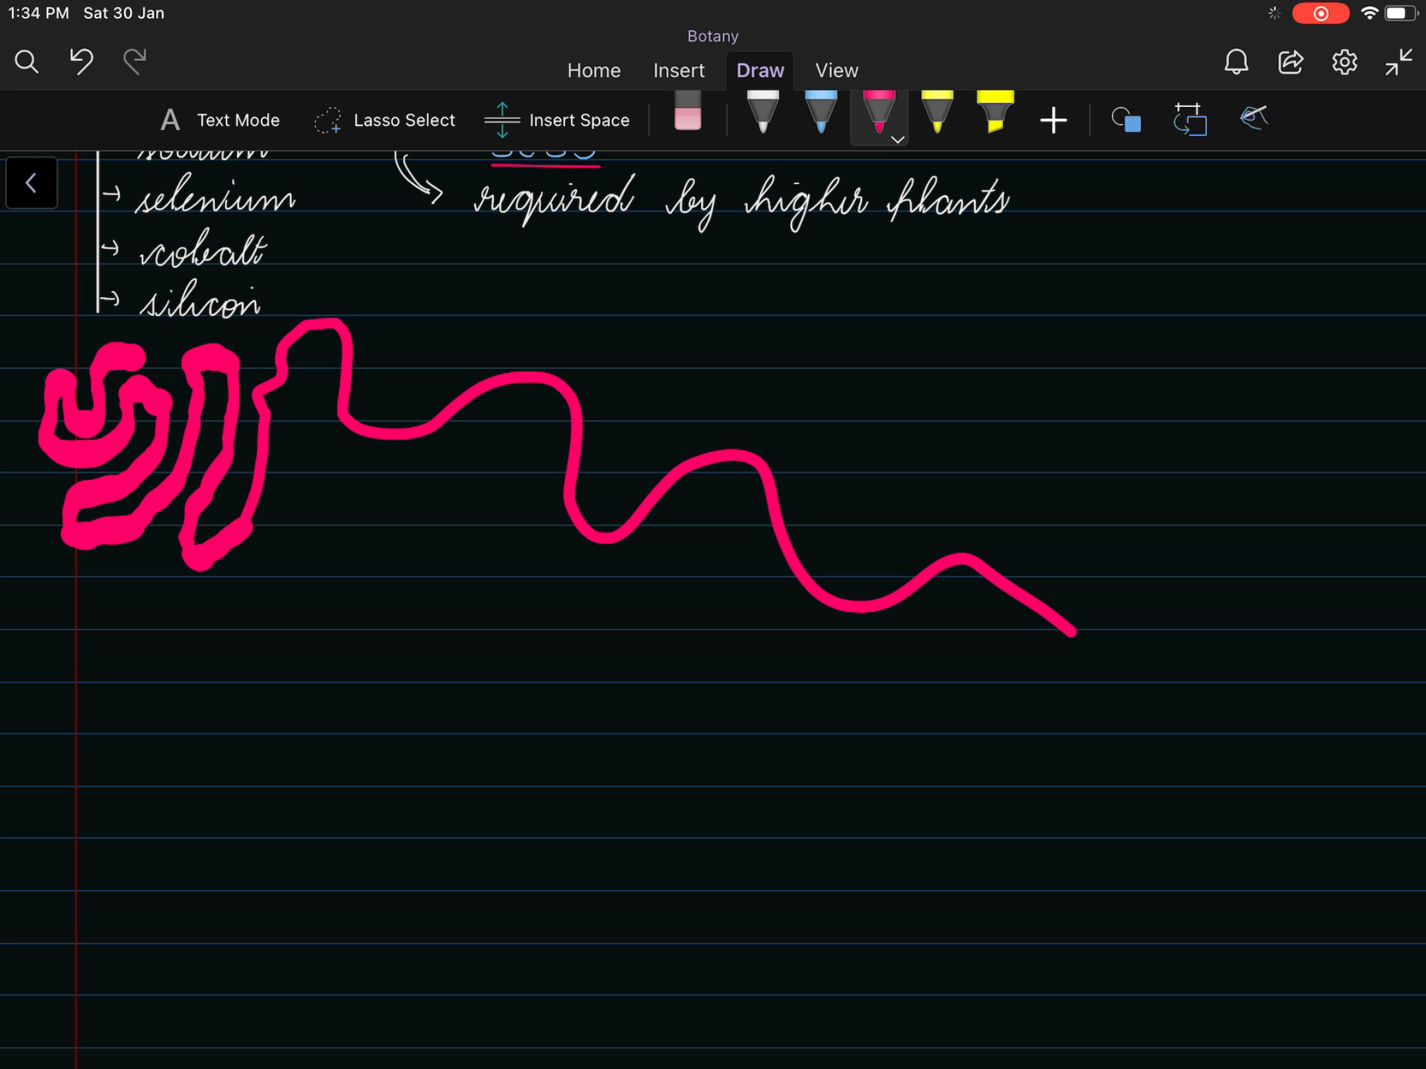The height and width of the screenshot is (1069, 1426).
Task: Exit full screen mode arrows
Action: 1398,62
